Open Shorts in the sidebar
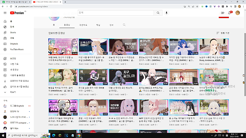246x138 pixels. coord(13,32)
